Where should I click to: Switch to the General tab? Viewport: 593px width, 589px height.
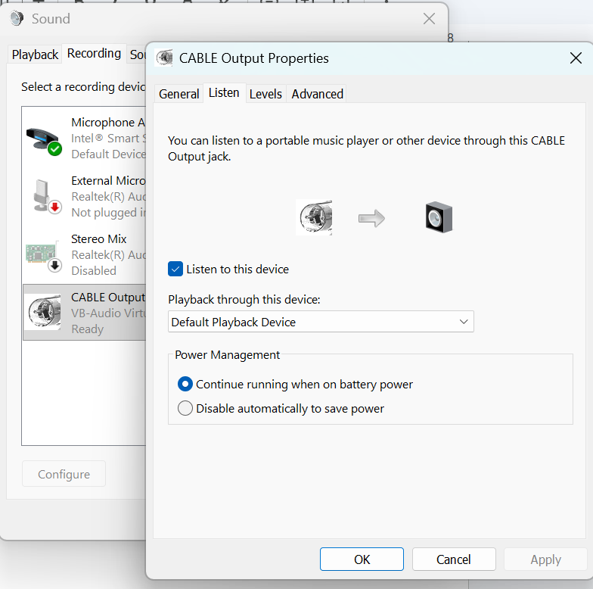coord(179,94)
